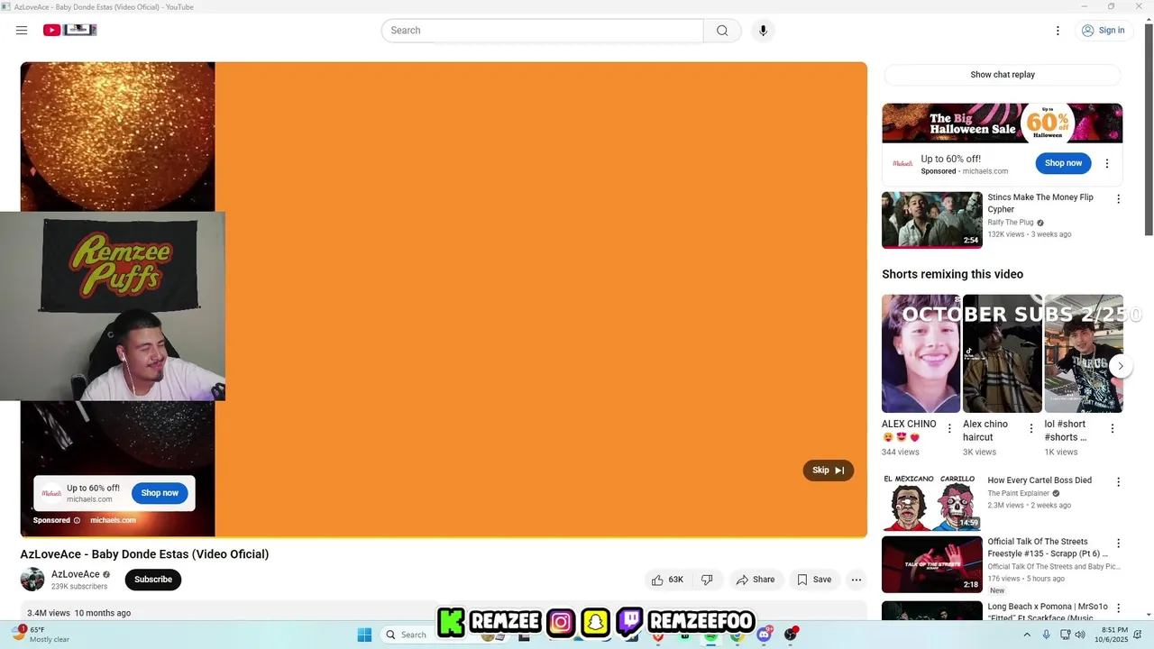The width and height of the screenshot is (1154, 649).
Task: Open options for sidebar Michaels ad
Action: pyautogui.click(x=1107, y=164)
